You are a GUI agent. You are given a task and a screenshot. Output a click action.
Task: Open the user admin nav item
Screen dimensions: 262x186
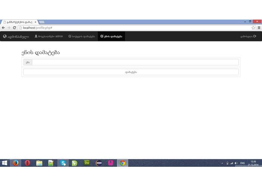click(49, 36)
